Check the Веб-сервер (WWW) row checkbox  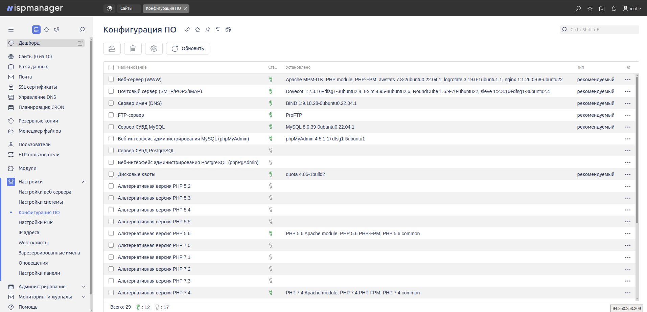[111, 80]
